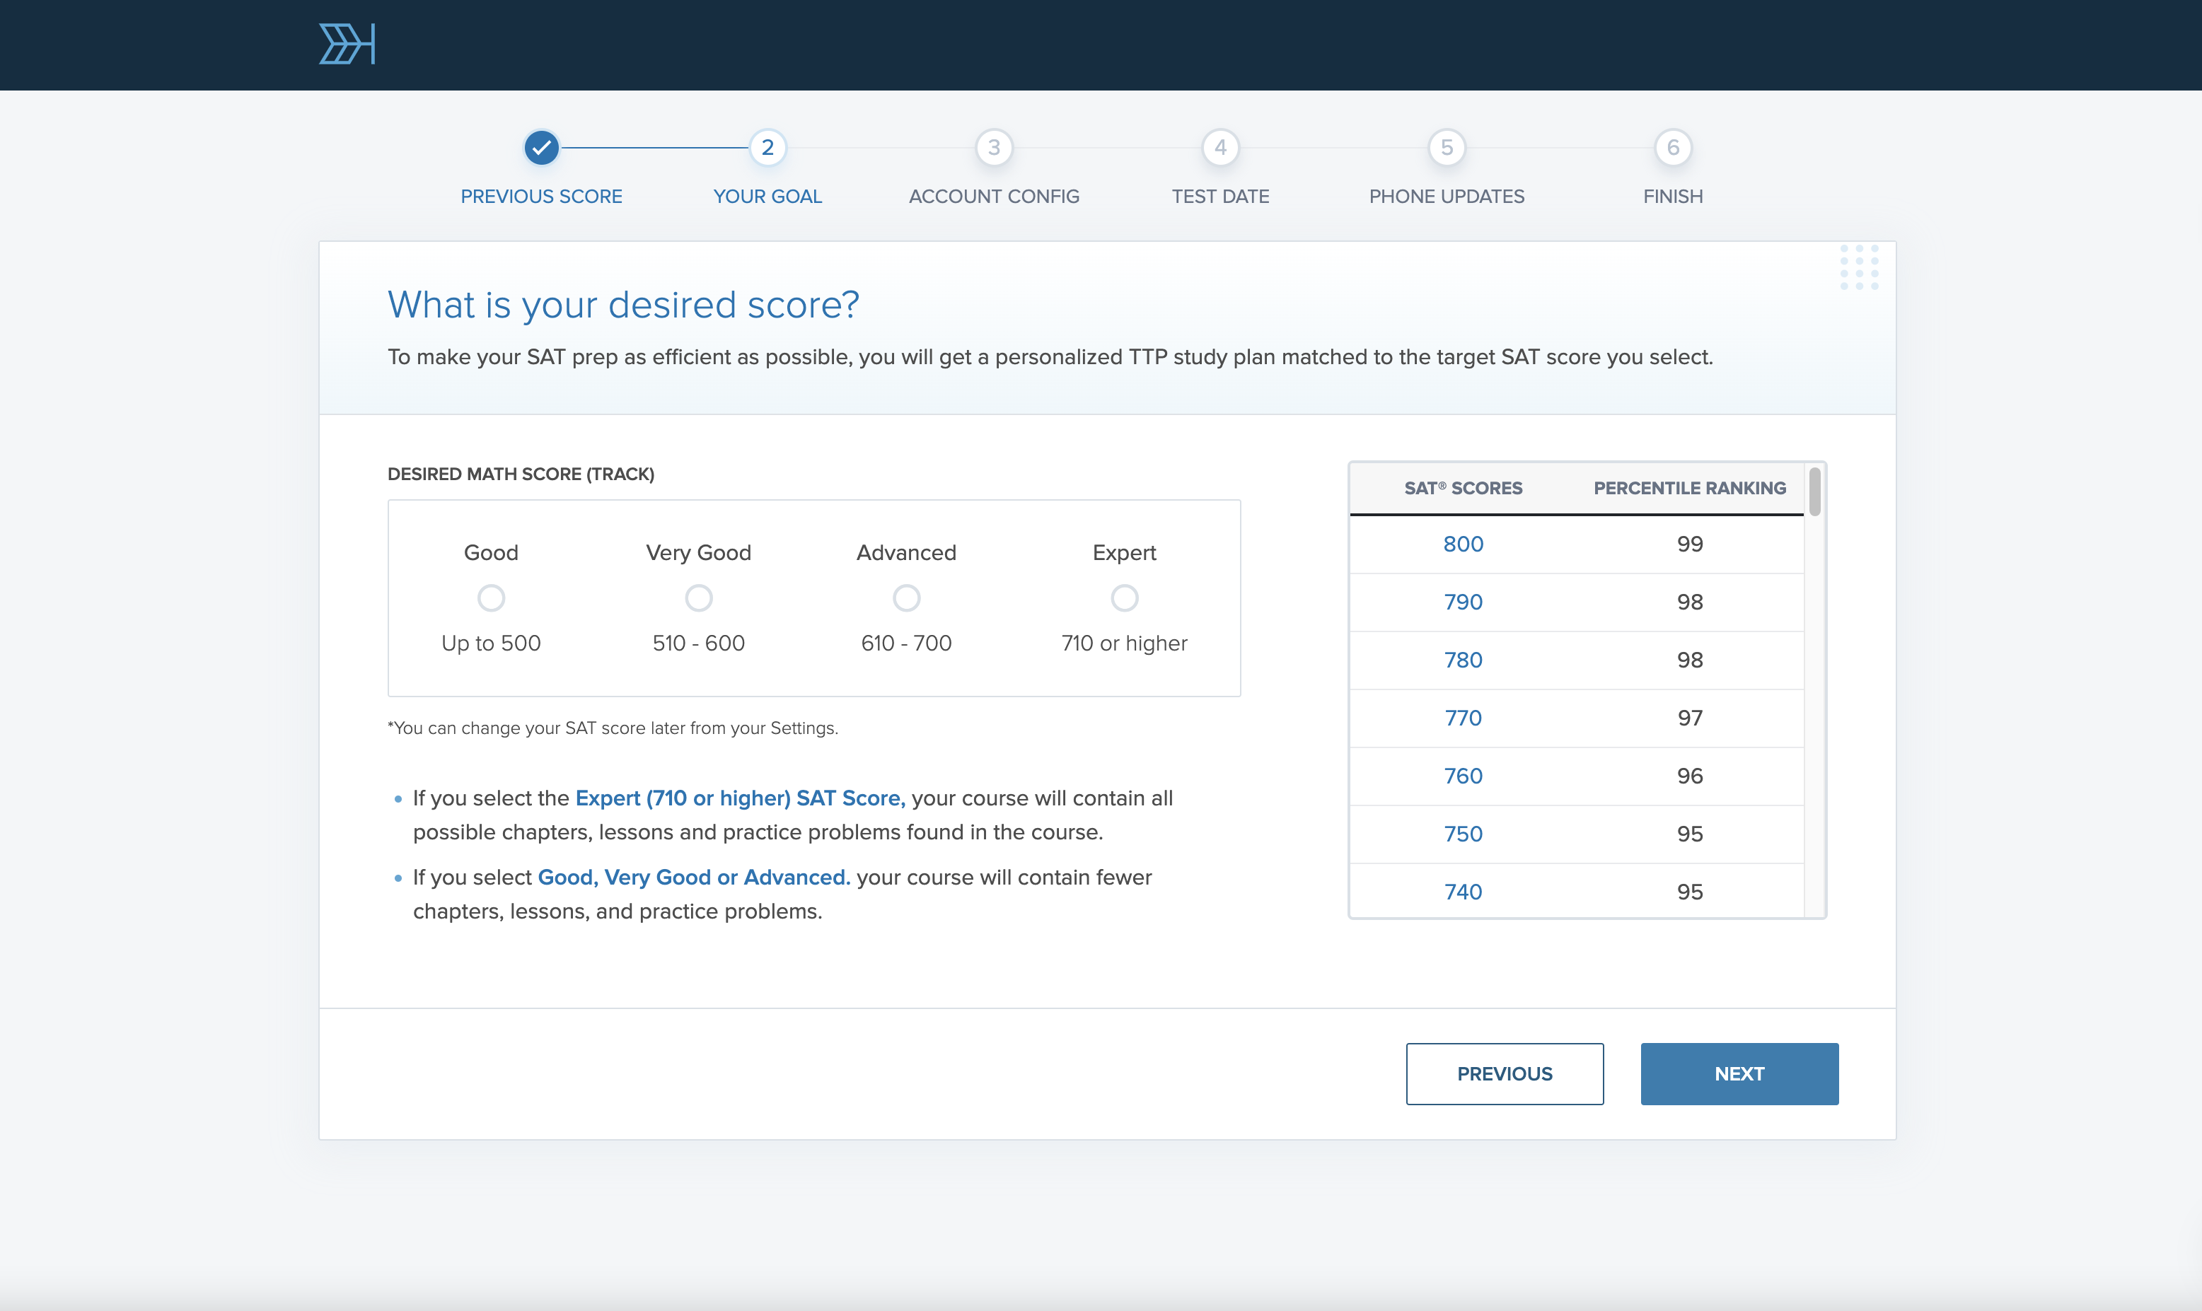The height and width of the screenshot is (1311, 2202).
Task: Click the 750 score in table
Action: coord(1462,834)
